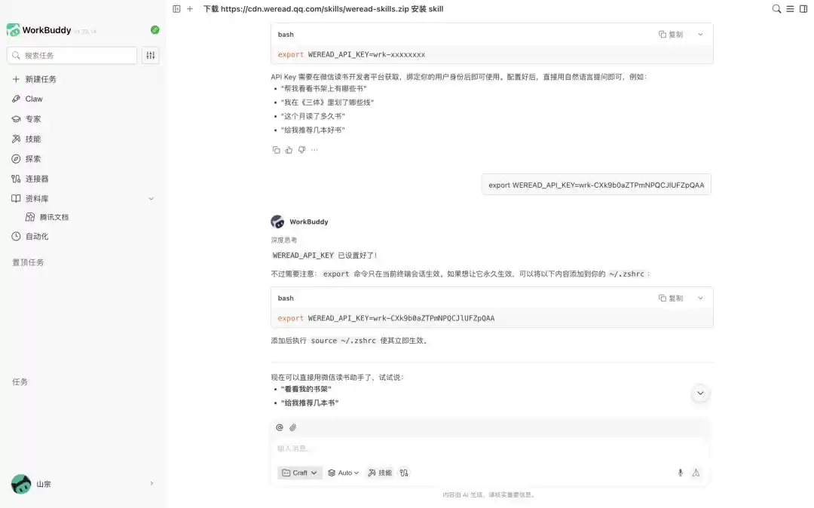Click the 技能 button in input bar
Screen dimensions: 814x508
380,473
